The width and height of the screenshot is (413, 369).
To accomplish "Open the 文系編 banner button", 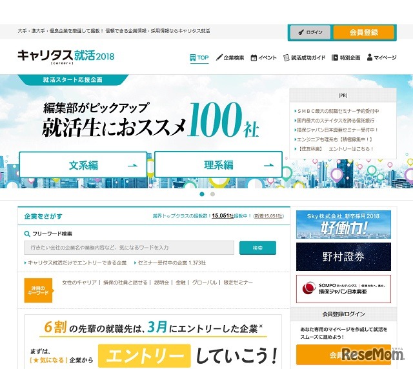I will click(x=83, y=165).
